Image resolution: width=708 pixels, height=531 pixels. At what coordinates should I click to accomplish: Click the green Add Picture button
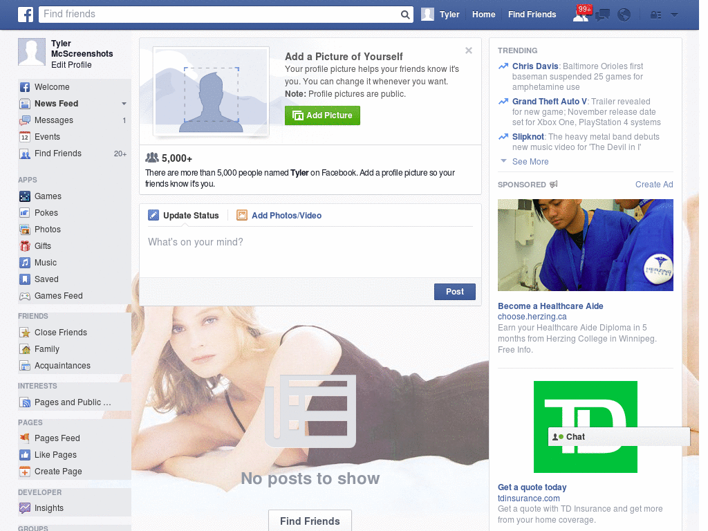322,115
